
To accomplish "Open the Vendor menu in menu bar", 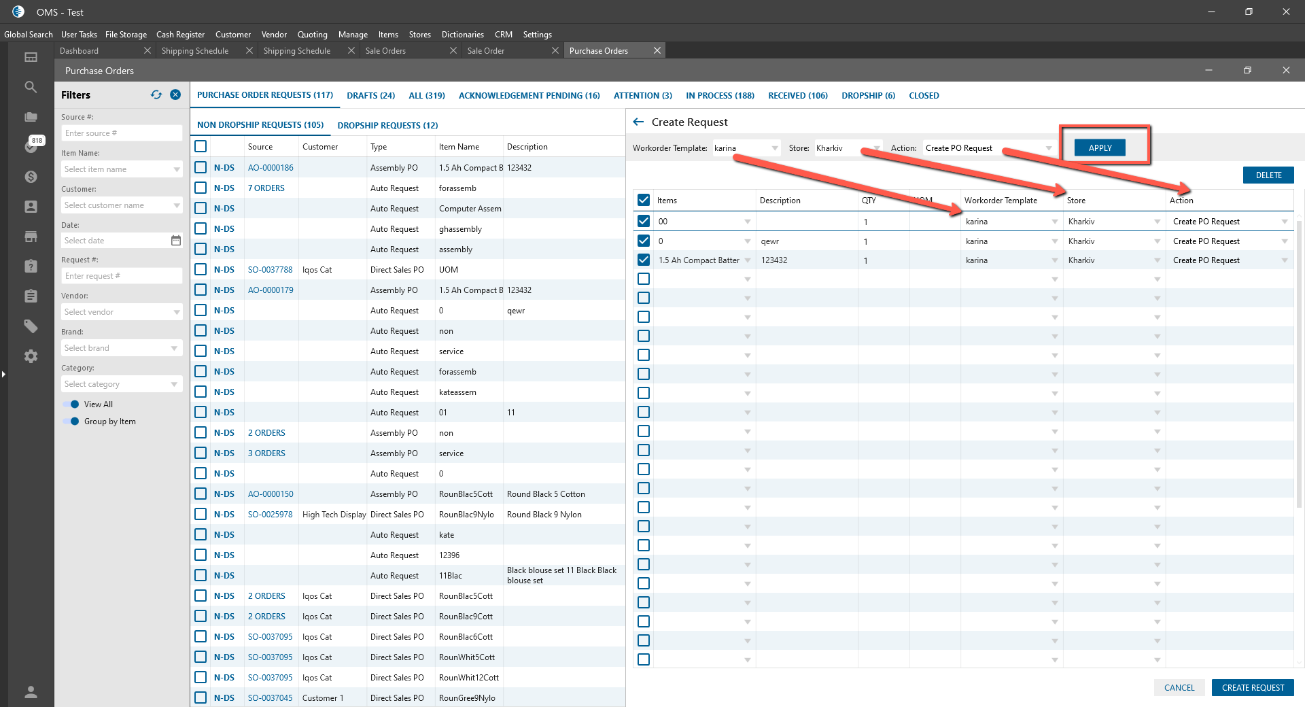I will 274,35.
